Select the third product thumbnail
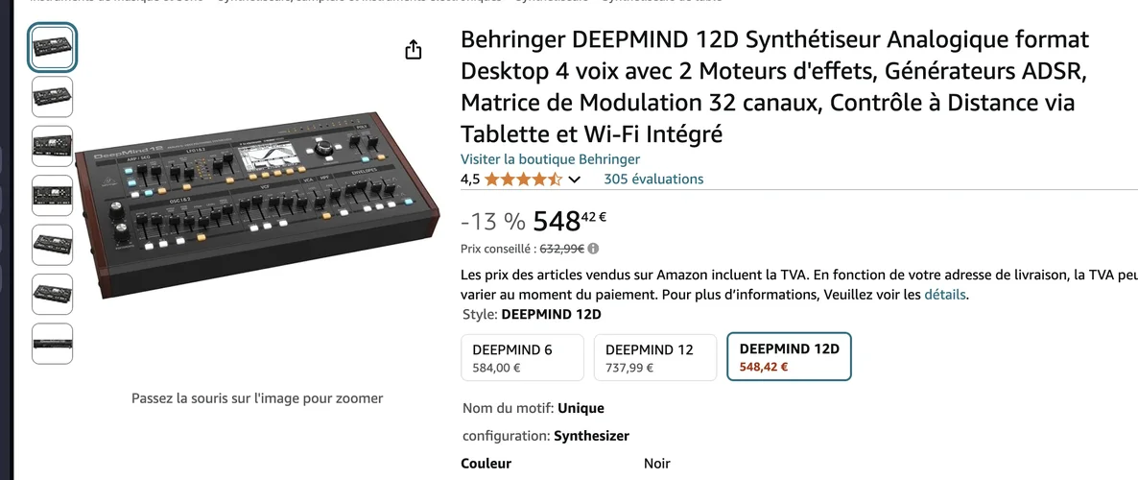Viewport: 1138px width, 480px height. [53, 146]
